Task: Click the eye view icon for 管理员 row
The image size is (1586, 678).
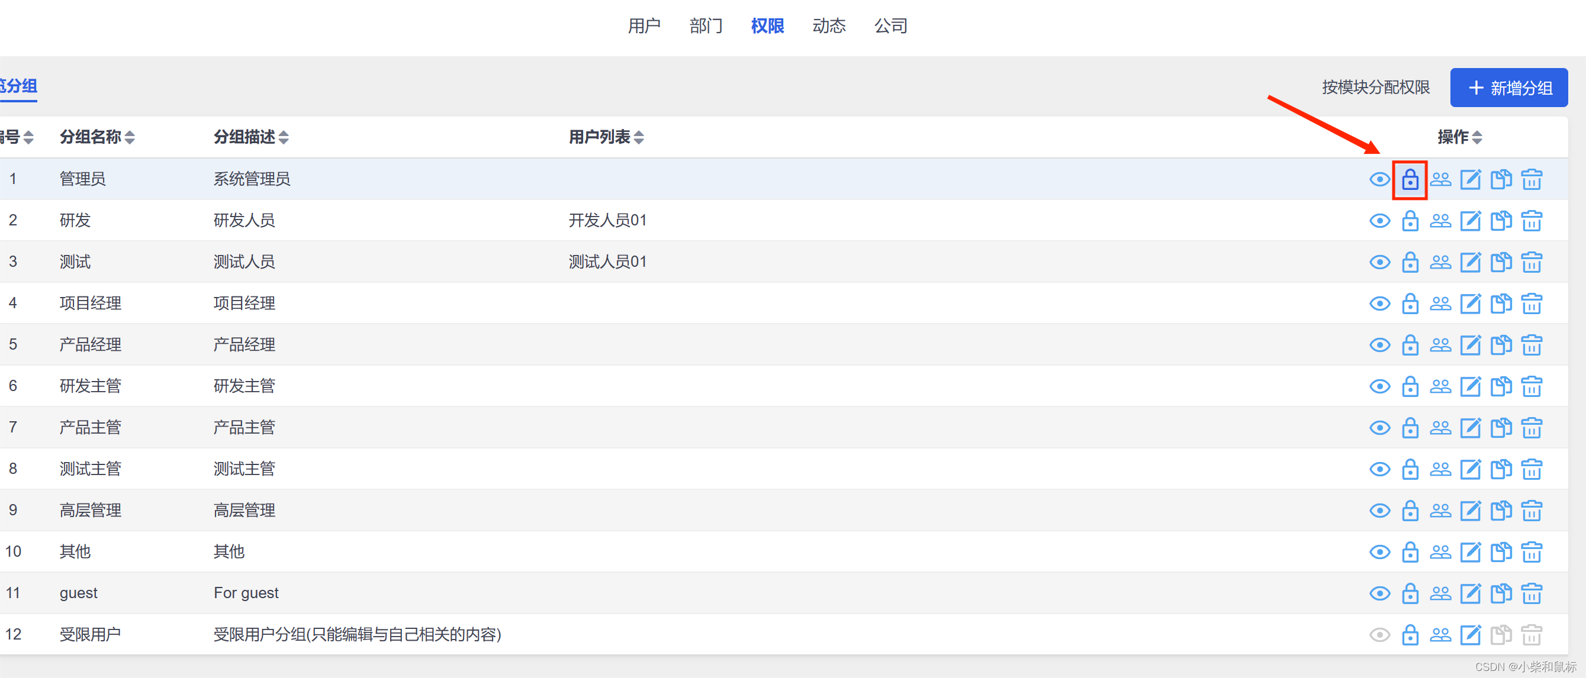Action: coord(1379,180)
